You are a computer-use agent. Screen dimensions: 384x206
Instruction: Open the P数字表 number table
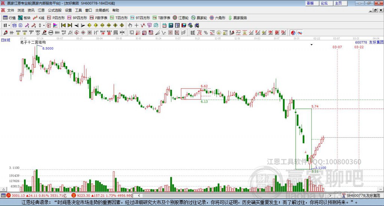point(99,18)
